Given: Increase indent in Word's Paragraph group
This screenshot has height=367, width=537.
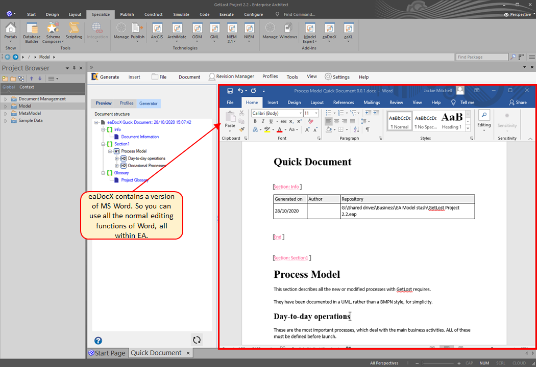Looking at the screenshot, I should 376,113.
